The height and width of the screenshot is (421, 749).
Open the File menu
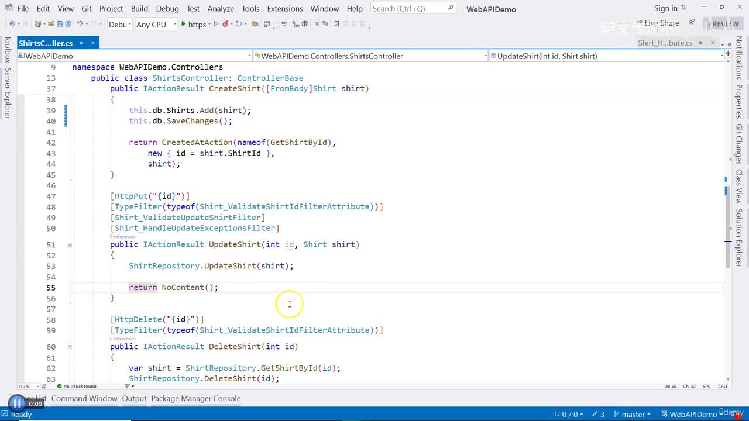pyautogui.click(x=23, y=8)
